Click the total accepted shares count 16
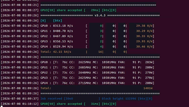Viewport: 189px width, 107px height. coord(100,52)
